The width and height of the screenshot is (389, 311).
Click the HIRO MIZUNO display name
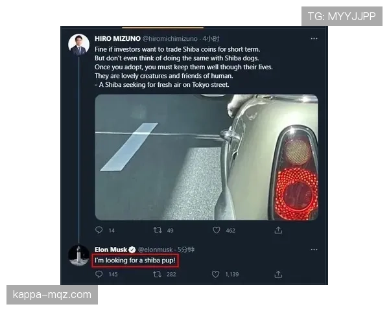[117, 39]
